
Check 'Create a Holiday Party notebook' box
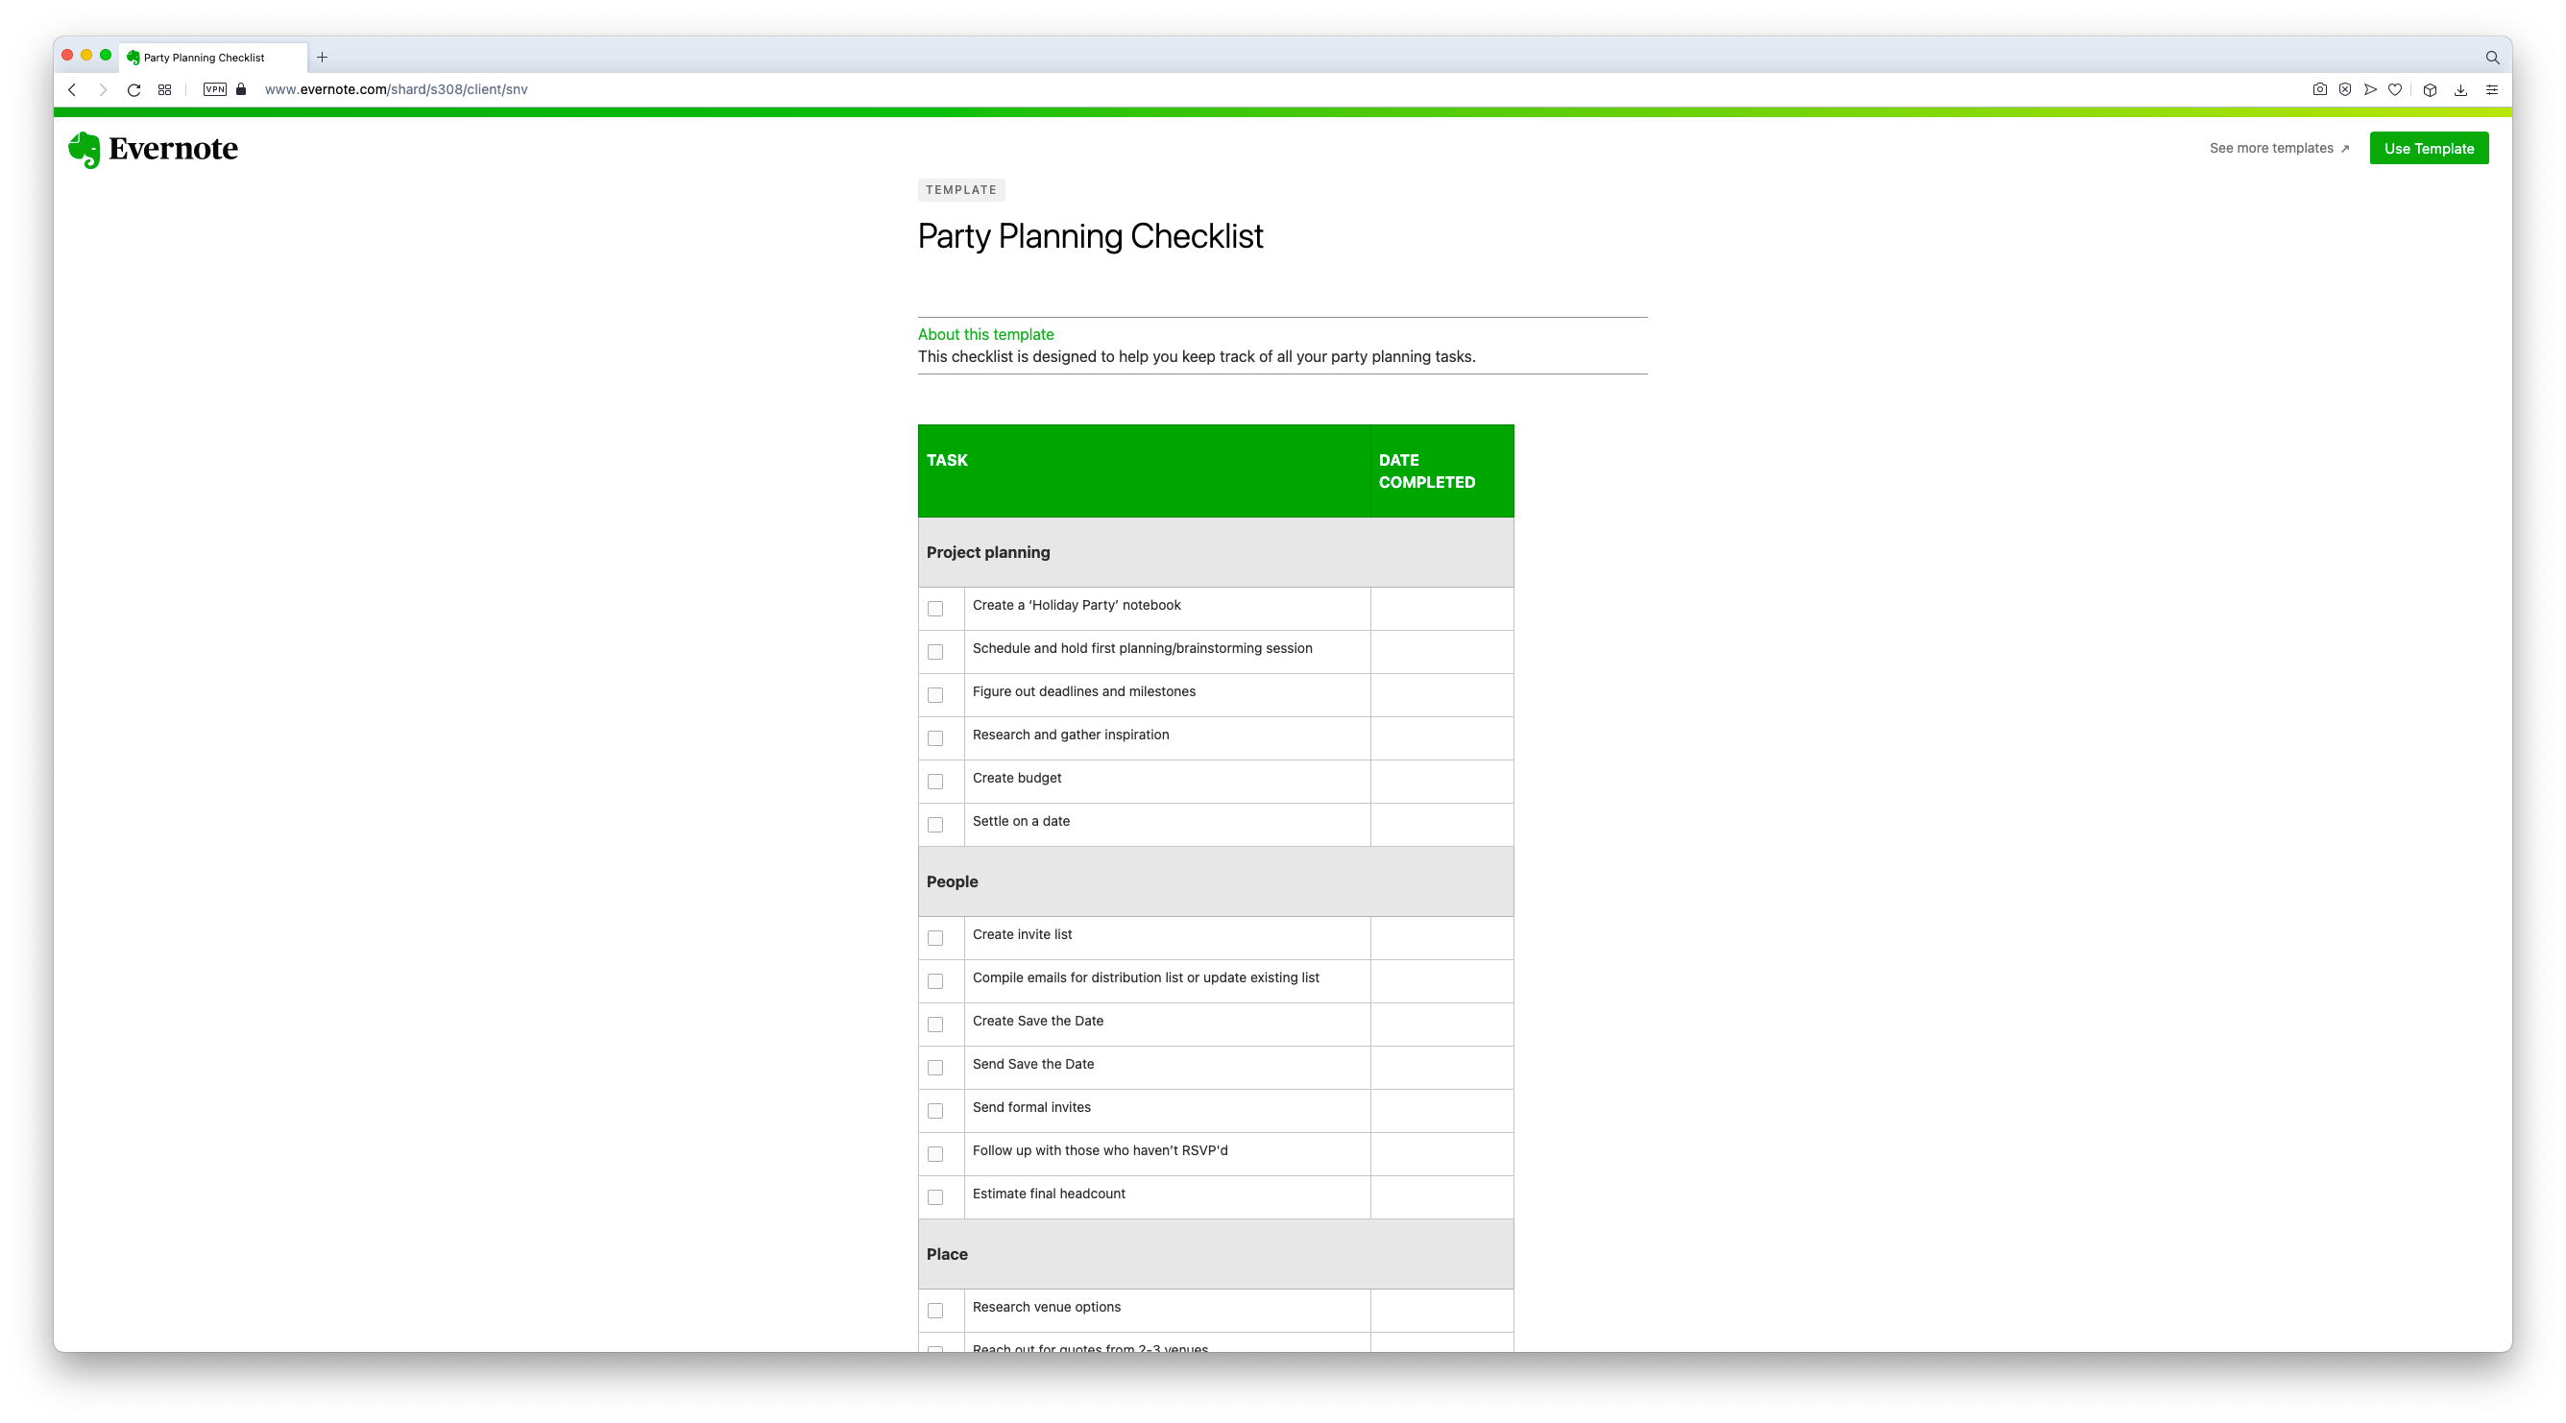click(x=935, y=609)
